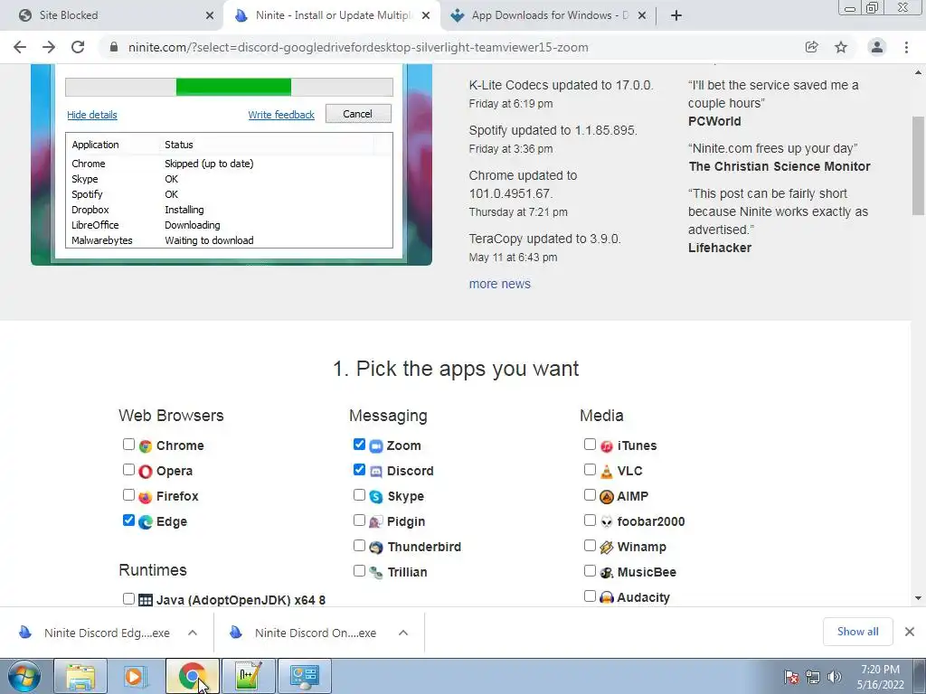
Task: Click Show all downloads button
Action: (x=857, y=632)
